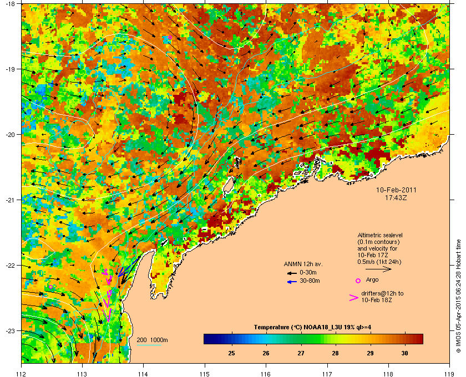
Task: Click the longitude axis label '113'
Action: [82, 374]
